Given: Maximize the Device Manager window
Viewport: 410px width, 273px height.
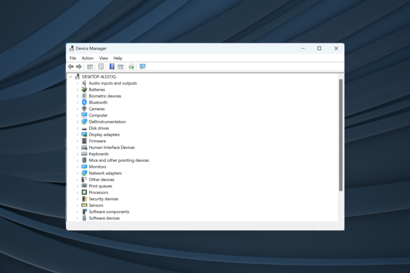Looking at the screenshot, I should point(319,49).
